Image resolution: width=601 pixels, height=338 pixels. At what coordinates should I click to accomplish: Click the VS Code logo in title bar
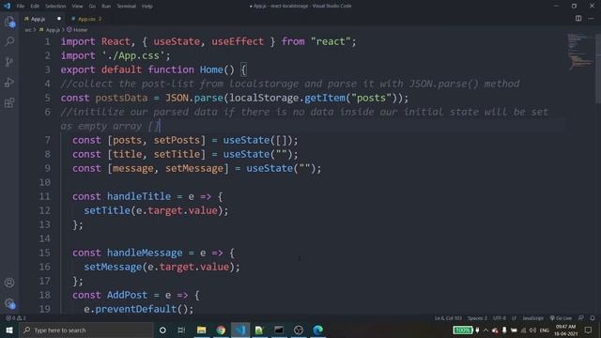tap(7, 7)
